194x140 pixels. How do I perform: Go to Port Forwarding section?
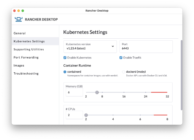click(x=35, y=57)
